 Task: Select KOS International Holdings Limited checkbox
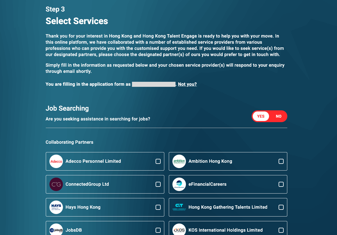click(x=281, y=230)
